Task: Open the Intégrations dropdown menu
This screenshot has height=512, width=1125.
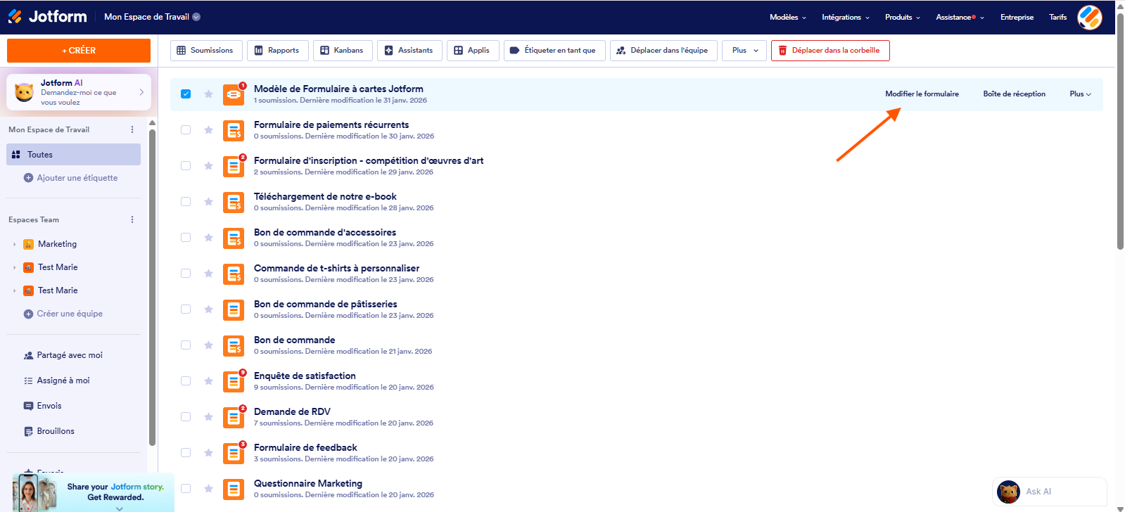Action: [846, 17]
